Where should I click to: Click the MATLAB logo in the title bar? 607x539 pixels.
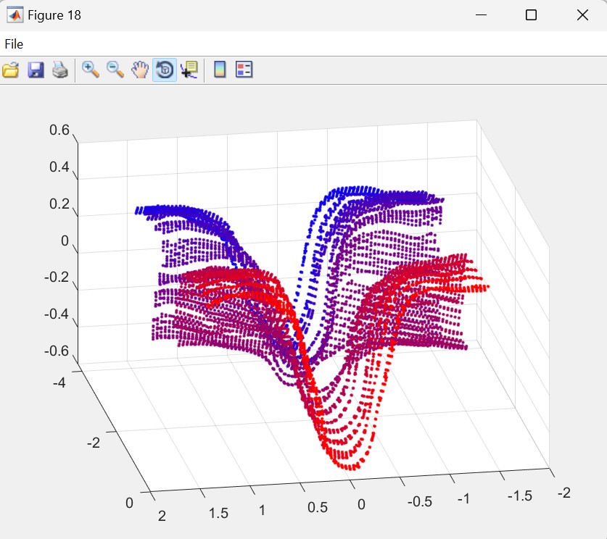15,15
